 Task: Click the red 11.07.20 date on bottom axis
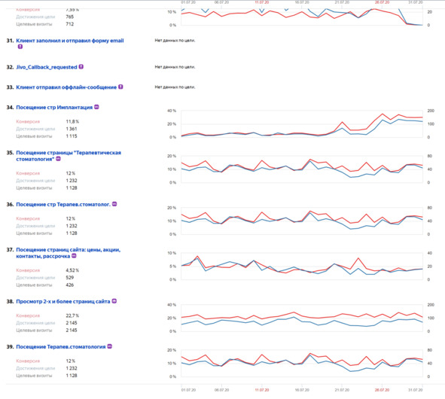coord(262,390)
